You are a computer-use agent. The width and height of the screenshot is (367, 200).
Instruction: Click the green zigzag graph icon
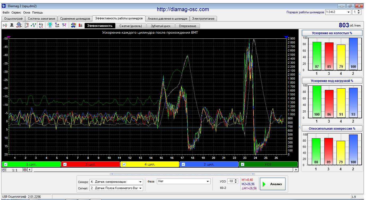[x=33, y=25]
